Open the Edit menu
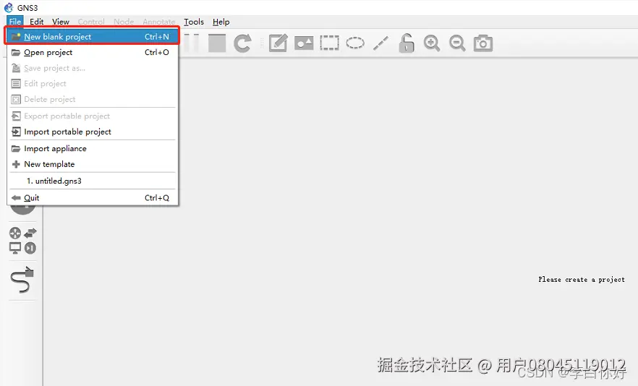Image resolution: width=638 pixels, height=386 pixels. [37, 22]
